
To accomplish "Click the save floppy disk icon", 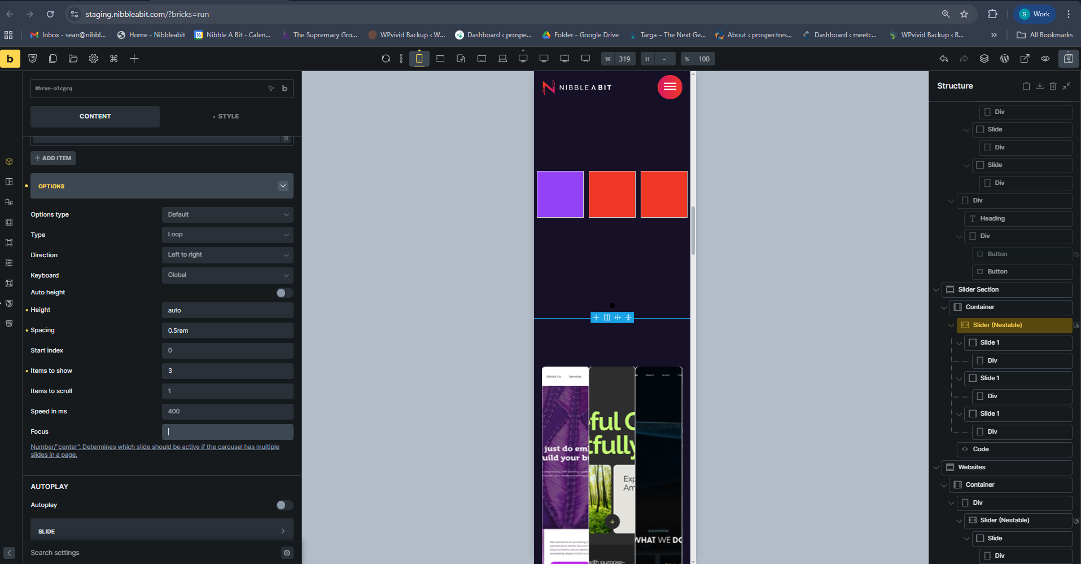I will tap(1068, 59).
